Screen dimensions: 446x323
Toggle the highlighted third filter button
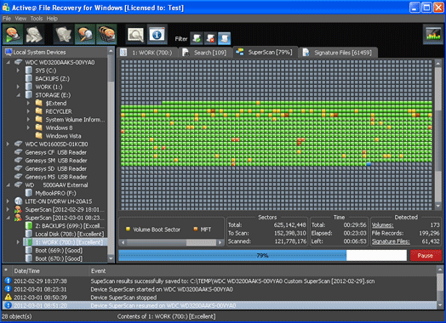point(225,38)
